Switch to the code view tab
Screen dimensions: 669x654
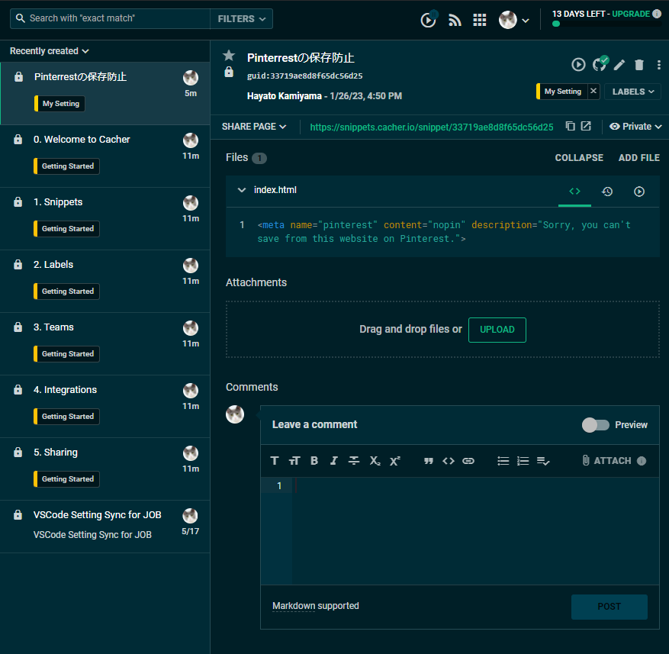click(574, 192)
